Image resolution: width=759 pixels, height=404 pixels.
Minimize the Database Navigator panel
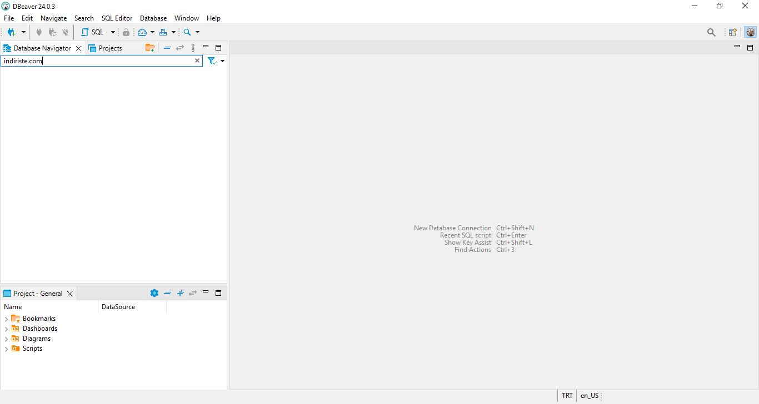[x=206, y=47]
